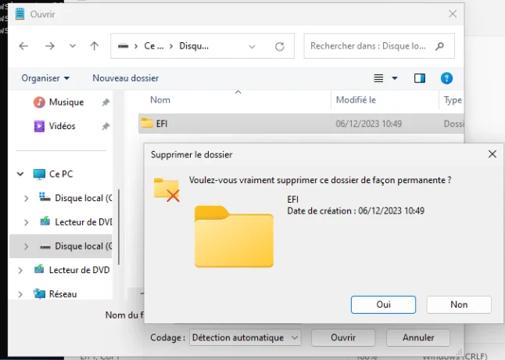The height and width of the screenshot is (360, 505).
Task: Cancel deletion with the Non button
Action: 459,304
